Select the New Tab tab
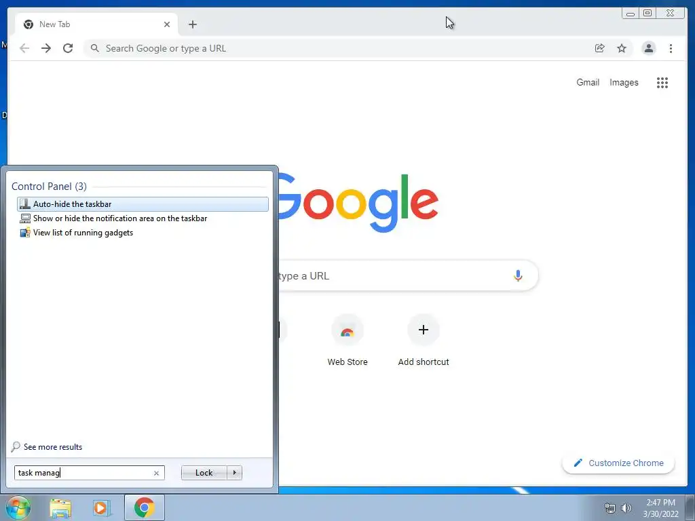 point(96,24)
